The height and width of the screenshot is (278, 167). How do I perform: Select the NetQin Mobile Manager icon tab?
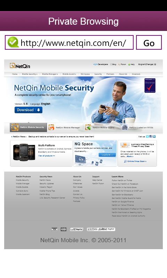click(x=65, y=128)
